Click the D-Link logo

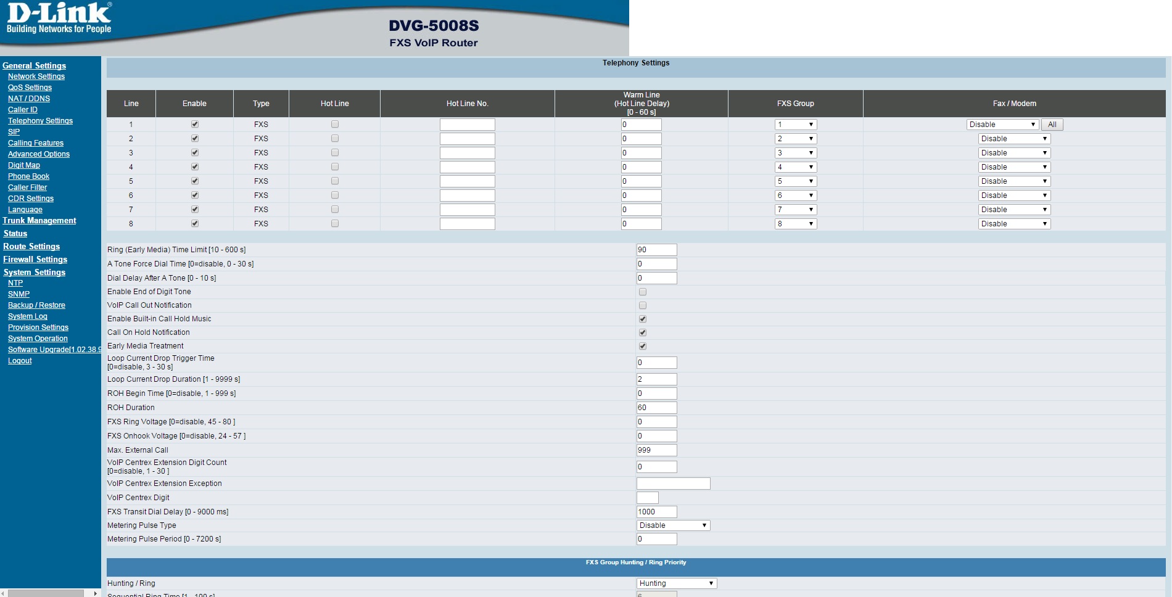point(59,19)
